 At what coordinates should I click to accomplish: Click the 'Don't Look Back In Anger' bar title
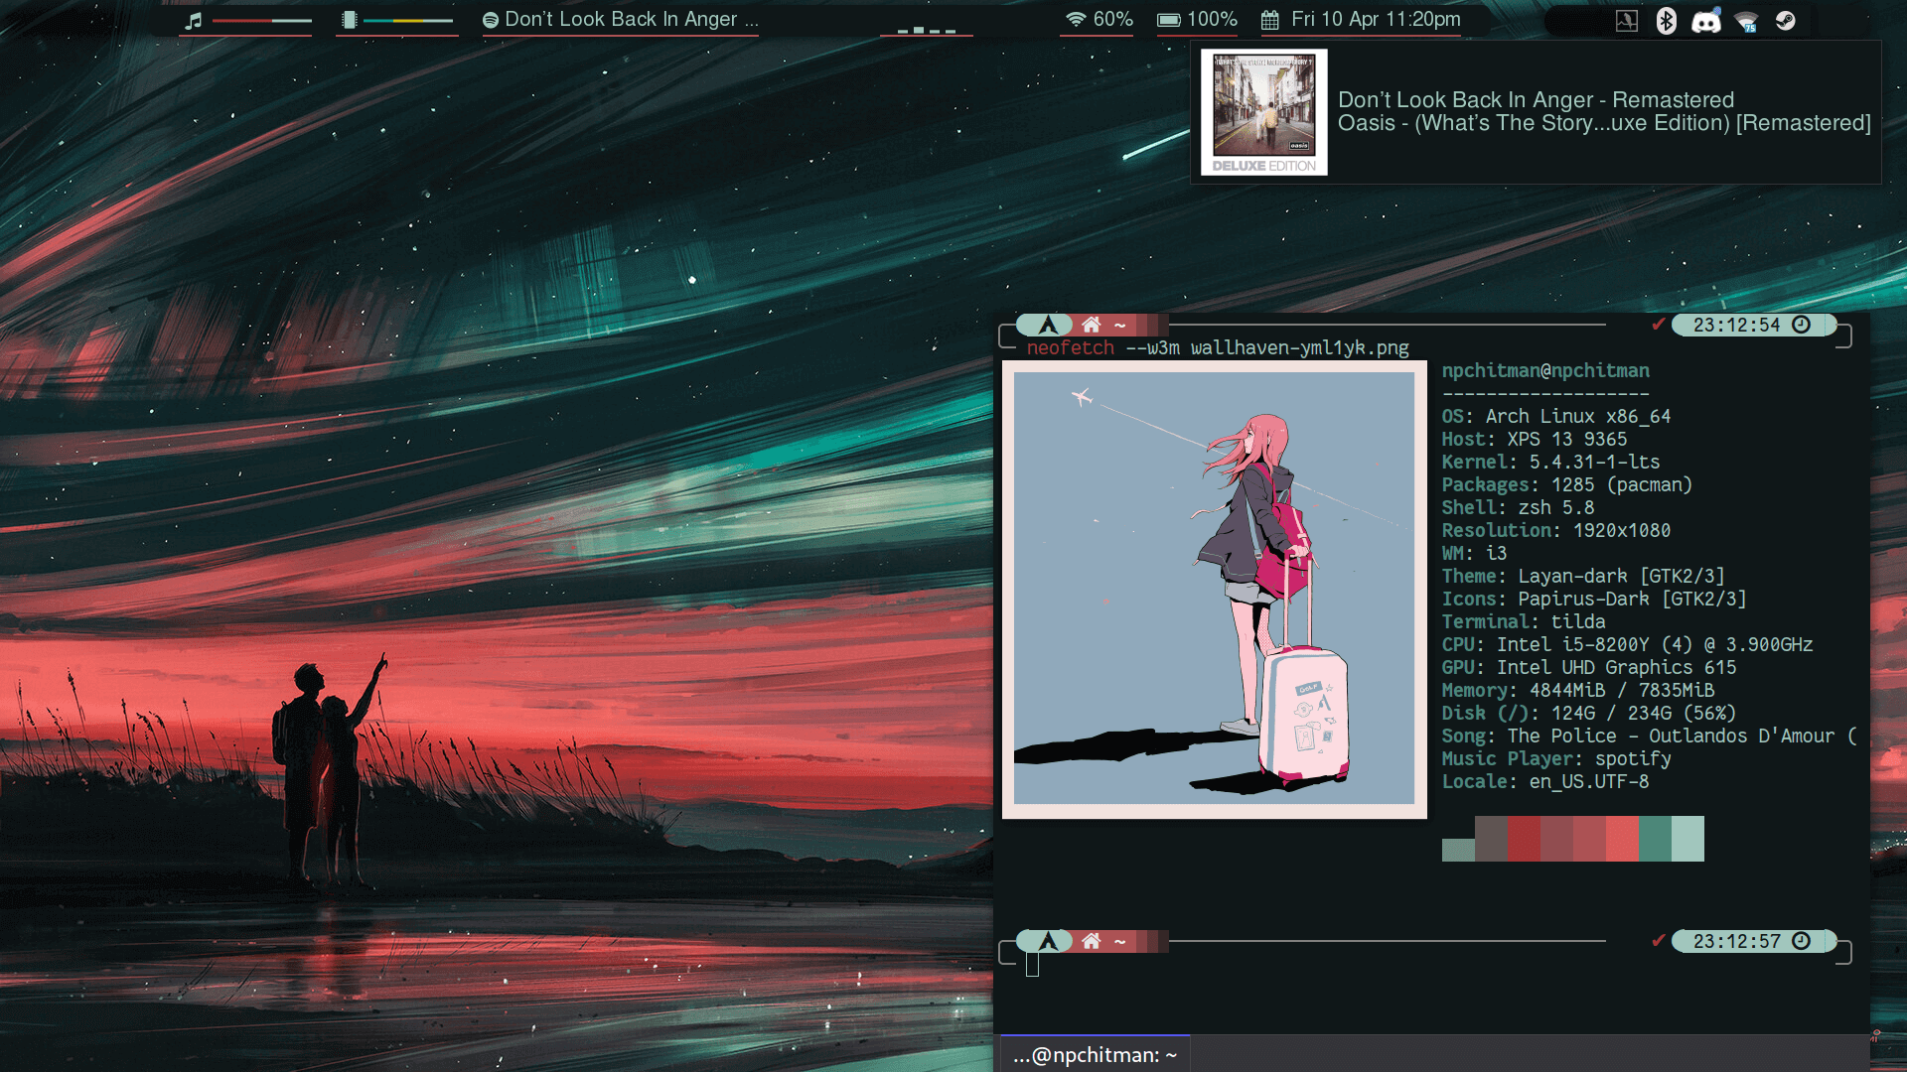(631, 19)
